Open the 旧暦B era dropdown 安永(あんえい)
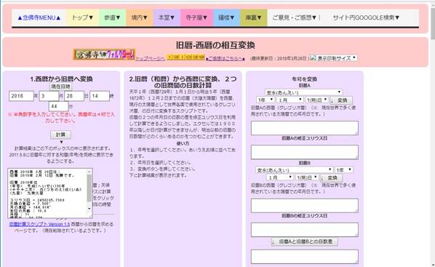 pyautogui.click(x=295, y=170)
